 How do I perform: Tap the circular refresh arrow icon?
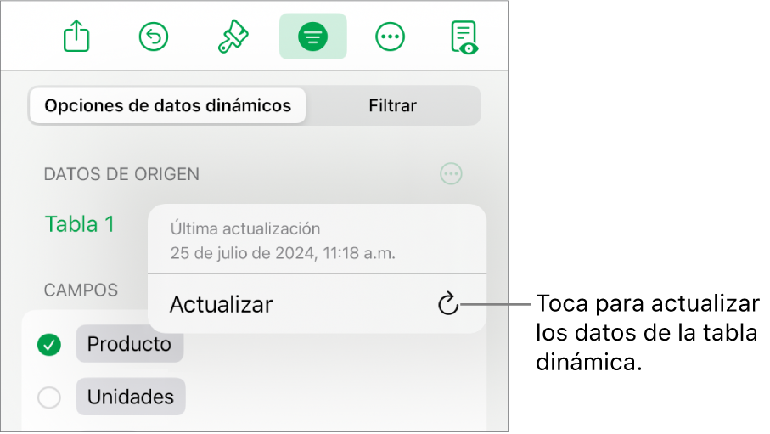[x=448, y=304]
